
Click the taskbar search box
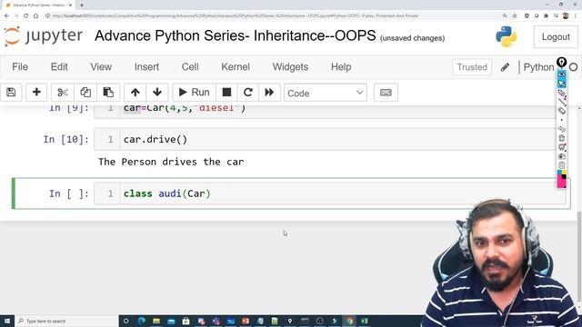click(x=66, y=321)
